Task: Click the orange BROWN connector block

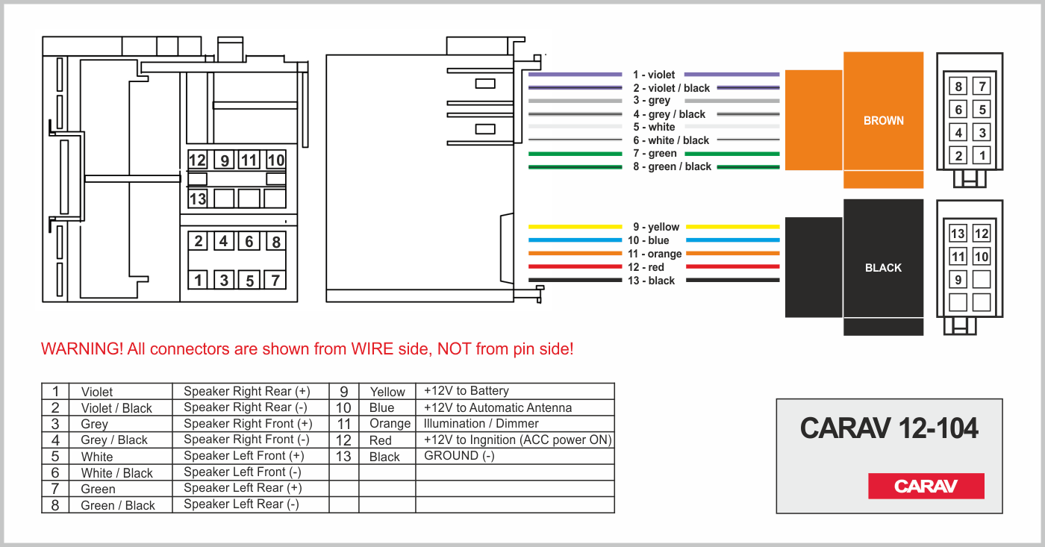Action: click(883, 120)
